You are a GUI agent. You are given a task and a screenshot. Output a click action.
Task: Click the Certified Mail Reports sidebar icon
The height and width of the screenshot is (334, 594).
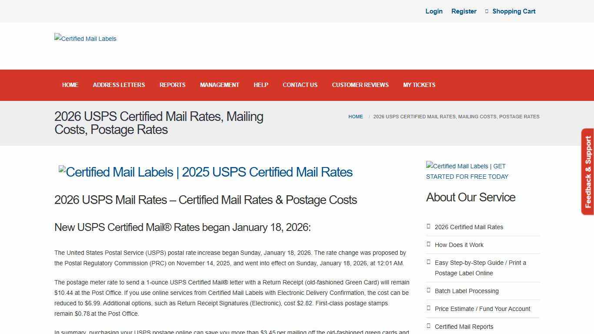pyautogui.click(x=429, y=326)
